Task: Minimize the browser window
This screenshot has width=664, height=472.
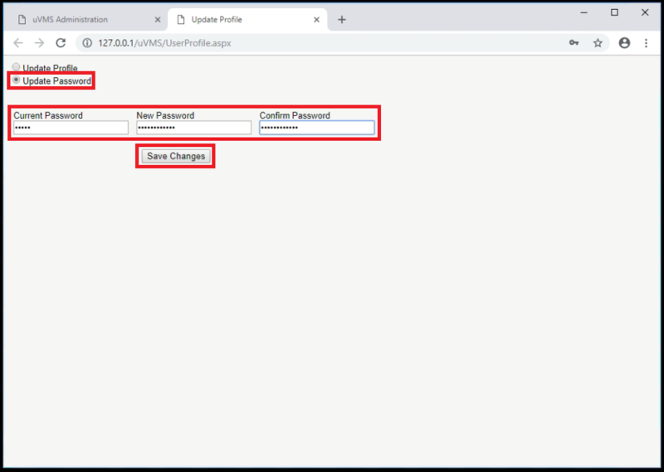Action: [x=584, y=12]
